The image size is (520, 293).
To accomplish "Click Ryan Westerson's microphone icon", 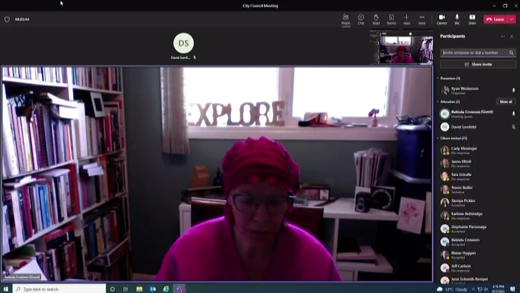I will click(513, 90).
